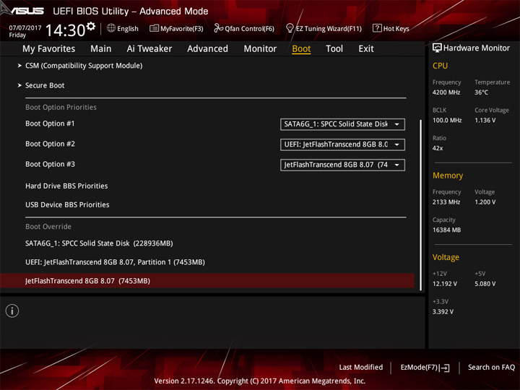This screenshot has height=390, width=520.
Task: Open MyFavorite(F3) label
Action: (x=182, y=29)
